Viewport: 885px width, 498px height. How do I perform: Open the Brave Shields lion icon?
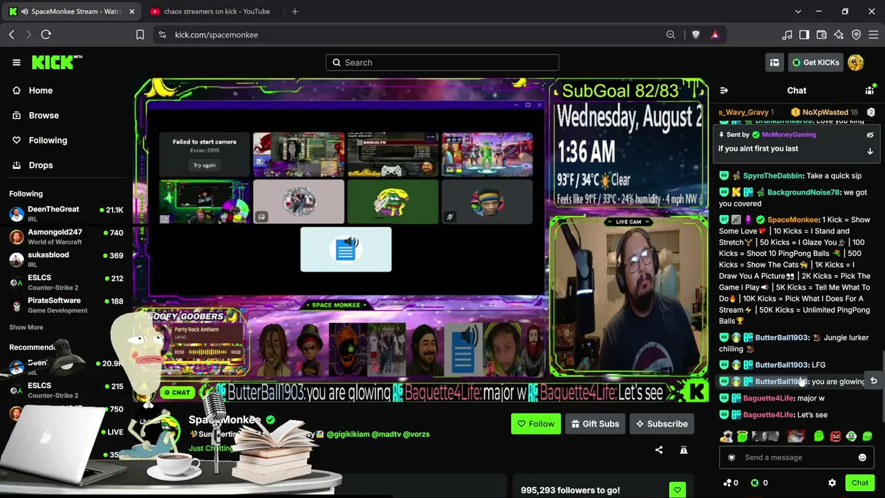point(696,35)
